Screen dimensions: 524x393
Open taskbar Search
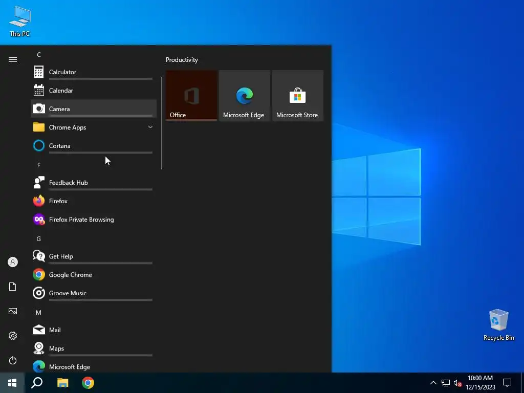(x=37, y=383)
